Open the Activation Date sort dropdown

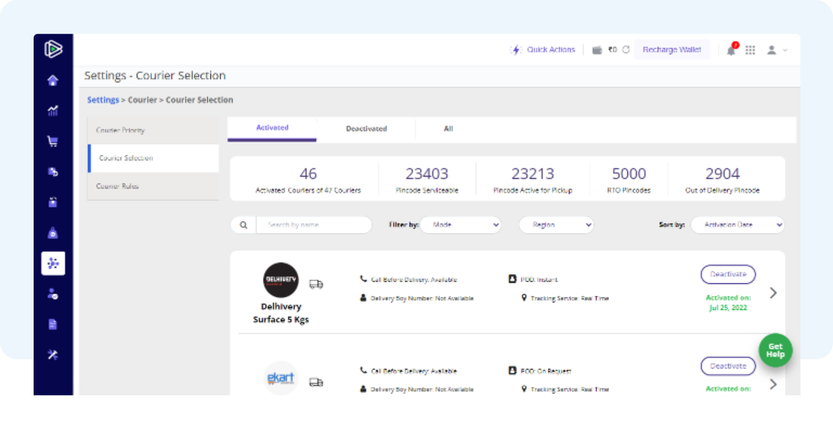[x=738, y=225]
